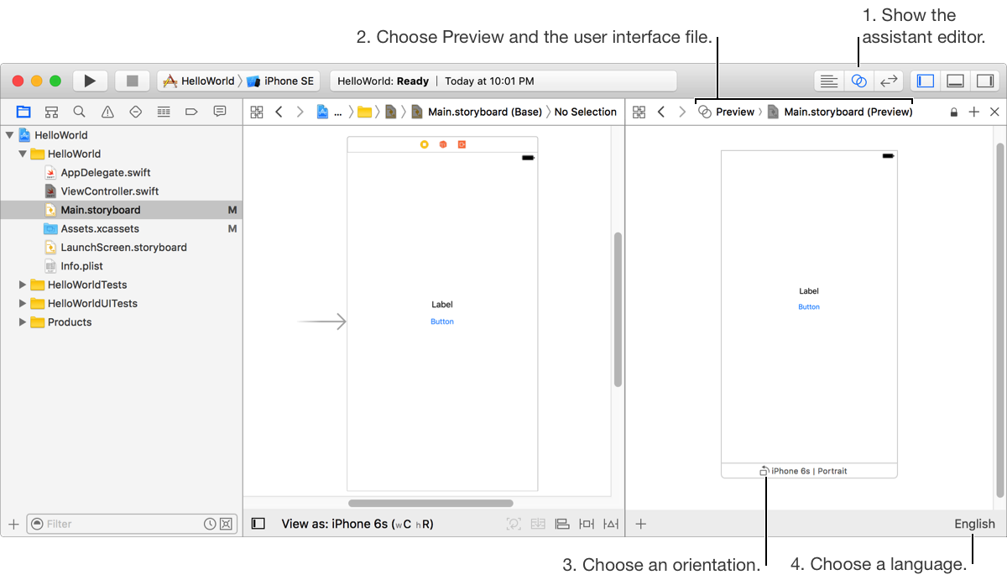Screen dimensions: 1007x580
Task: Open No Selection jump bar item
Action: [586, 112]
